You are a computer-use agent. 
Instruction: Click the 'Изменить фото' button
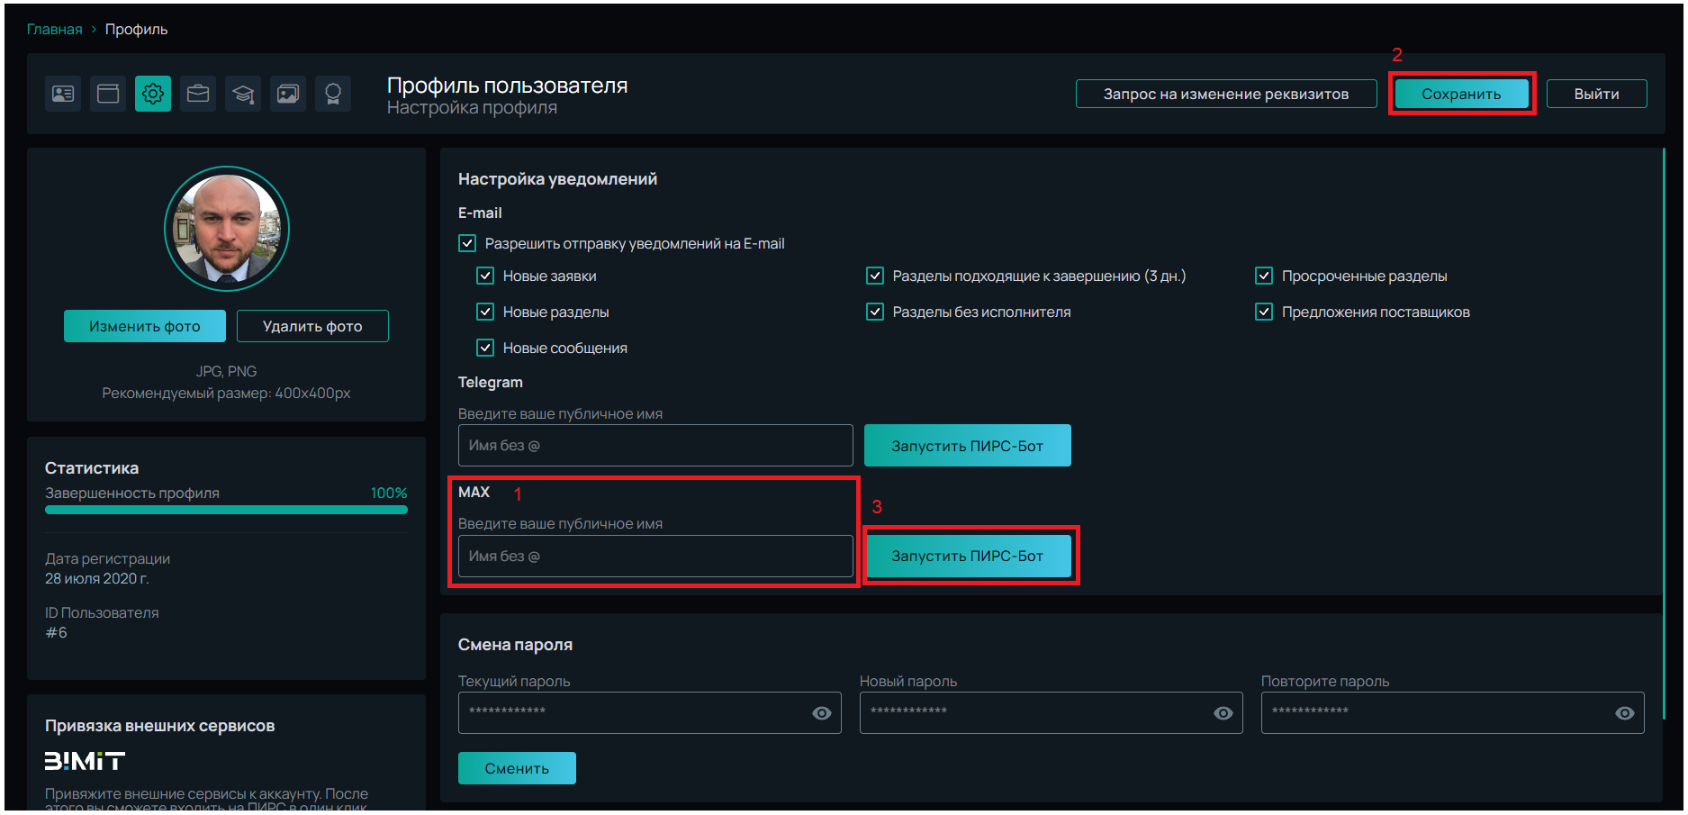pos(145,326)
